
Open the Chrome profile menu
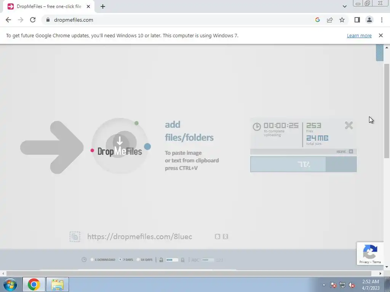coord(369,20)
